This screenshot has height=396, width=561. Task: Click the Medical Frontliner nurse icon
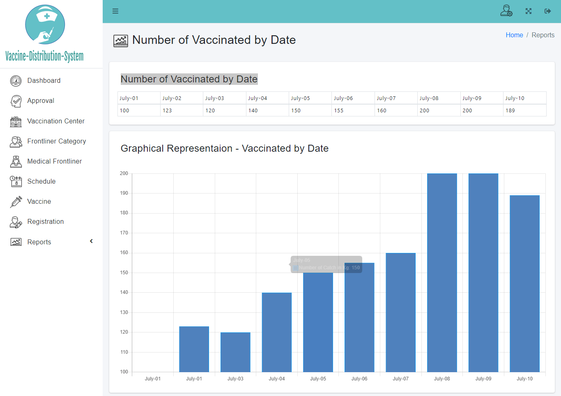click(x=16, y=162)
